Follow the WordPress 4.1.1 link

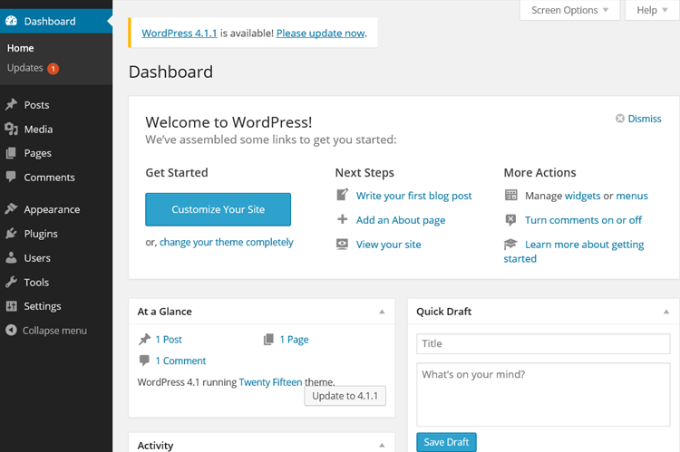tap(180, 34)
